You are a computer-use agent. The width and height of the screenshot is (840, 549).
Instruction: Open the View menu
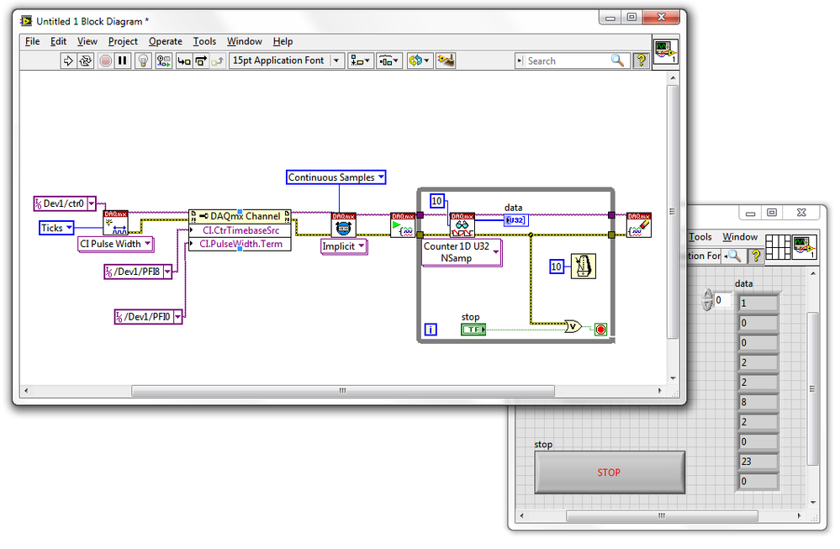87,41
